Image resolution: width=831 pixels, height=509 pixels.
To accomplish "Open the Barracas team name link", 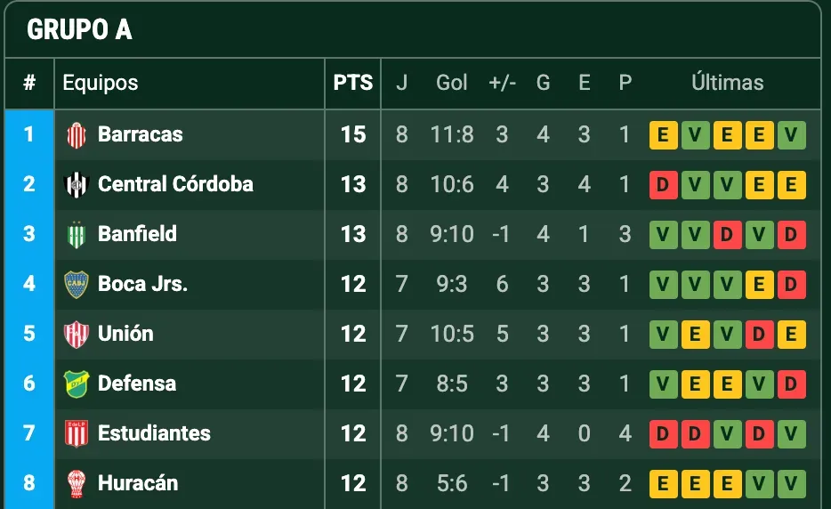I will click(x=140, y=134).
